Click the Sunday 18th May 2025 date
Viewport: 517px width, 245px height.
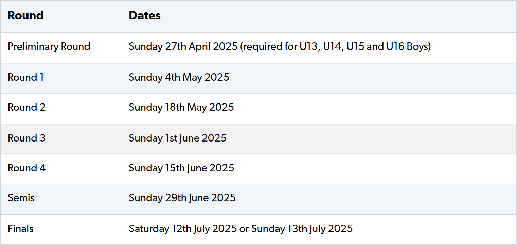coord(181,107)
